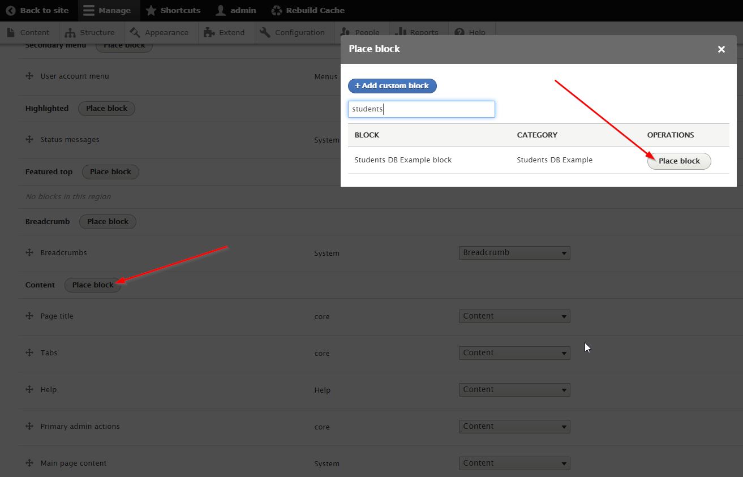The width and height of the screenshot is (743, 477).
Task: Click drag handle next to Breadcrumbs
Action: (x=29, y=252)
